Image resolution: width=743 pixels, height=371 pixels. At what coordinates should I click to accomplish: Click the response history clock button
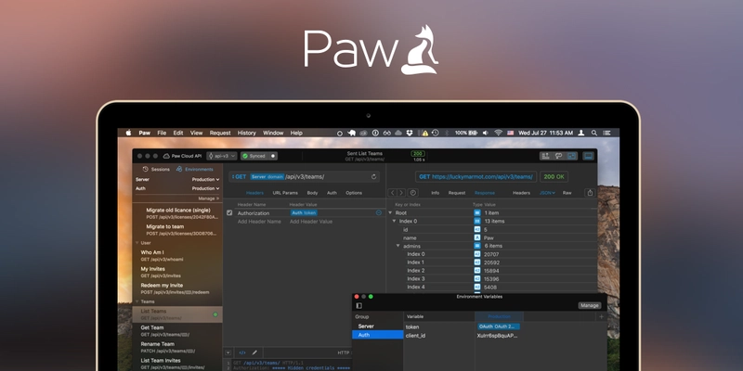click(413, 193)
